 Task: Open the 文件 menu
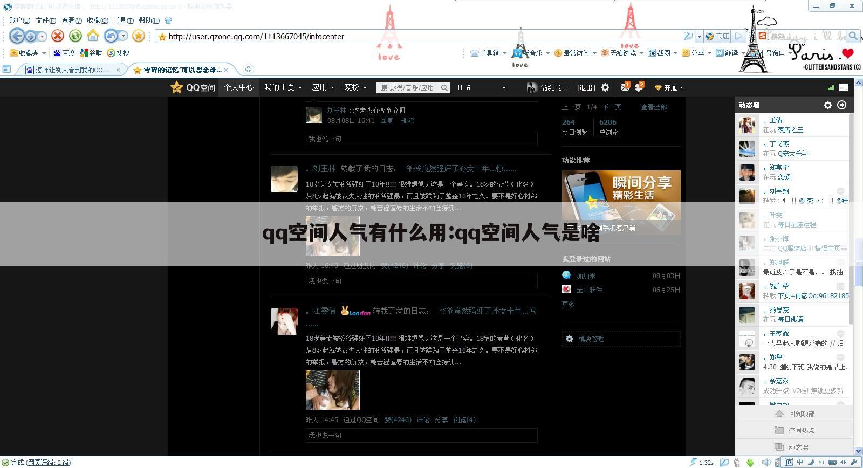[46, 20]
